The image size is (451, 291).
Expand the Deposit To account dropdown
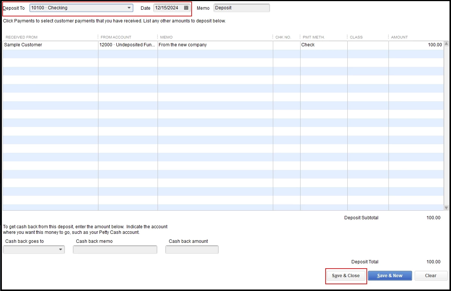[x=129, y=8]
